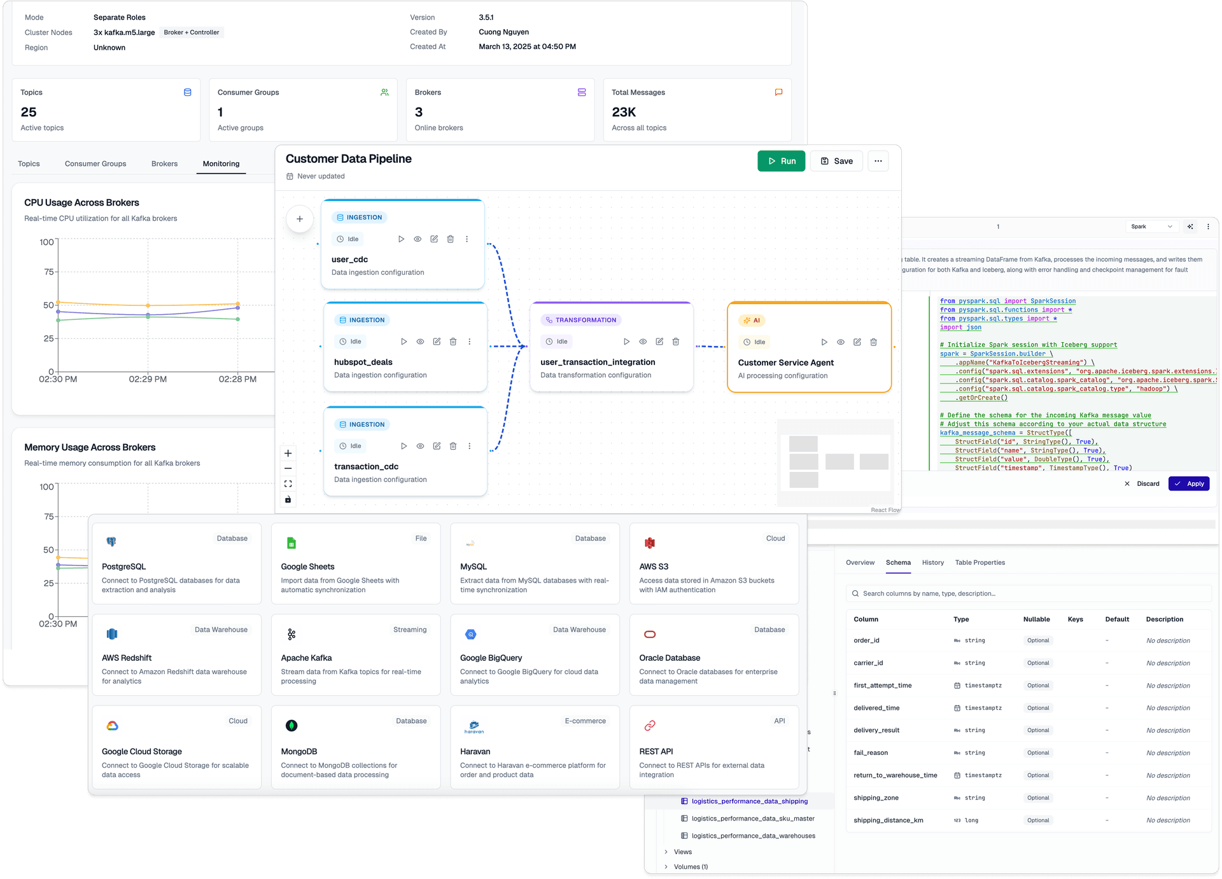Edit the transaction_cdc node configuration
The width and height of the screenshot is (1222, 879).
click(x=437, y=446)
